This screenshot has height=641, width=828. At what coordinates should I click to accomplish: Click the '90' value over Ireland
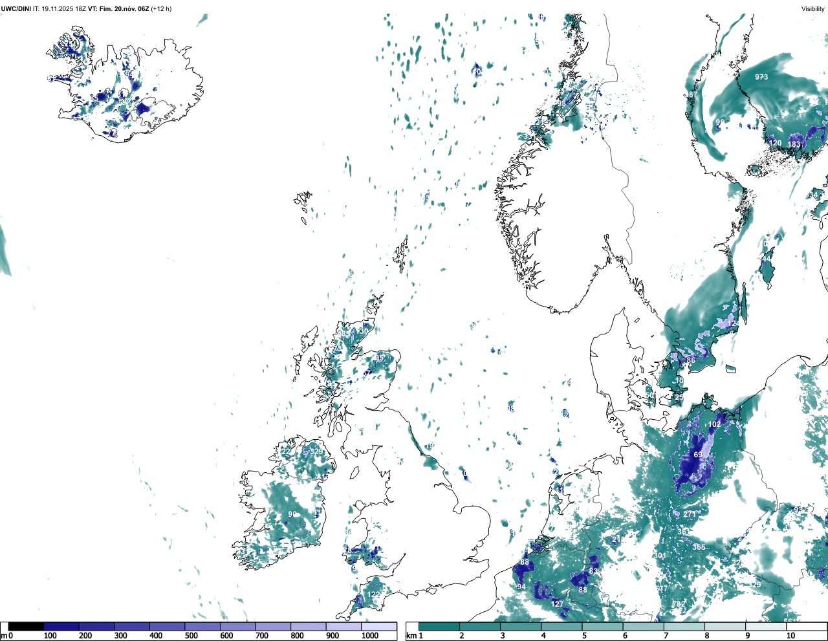[292, 514]
